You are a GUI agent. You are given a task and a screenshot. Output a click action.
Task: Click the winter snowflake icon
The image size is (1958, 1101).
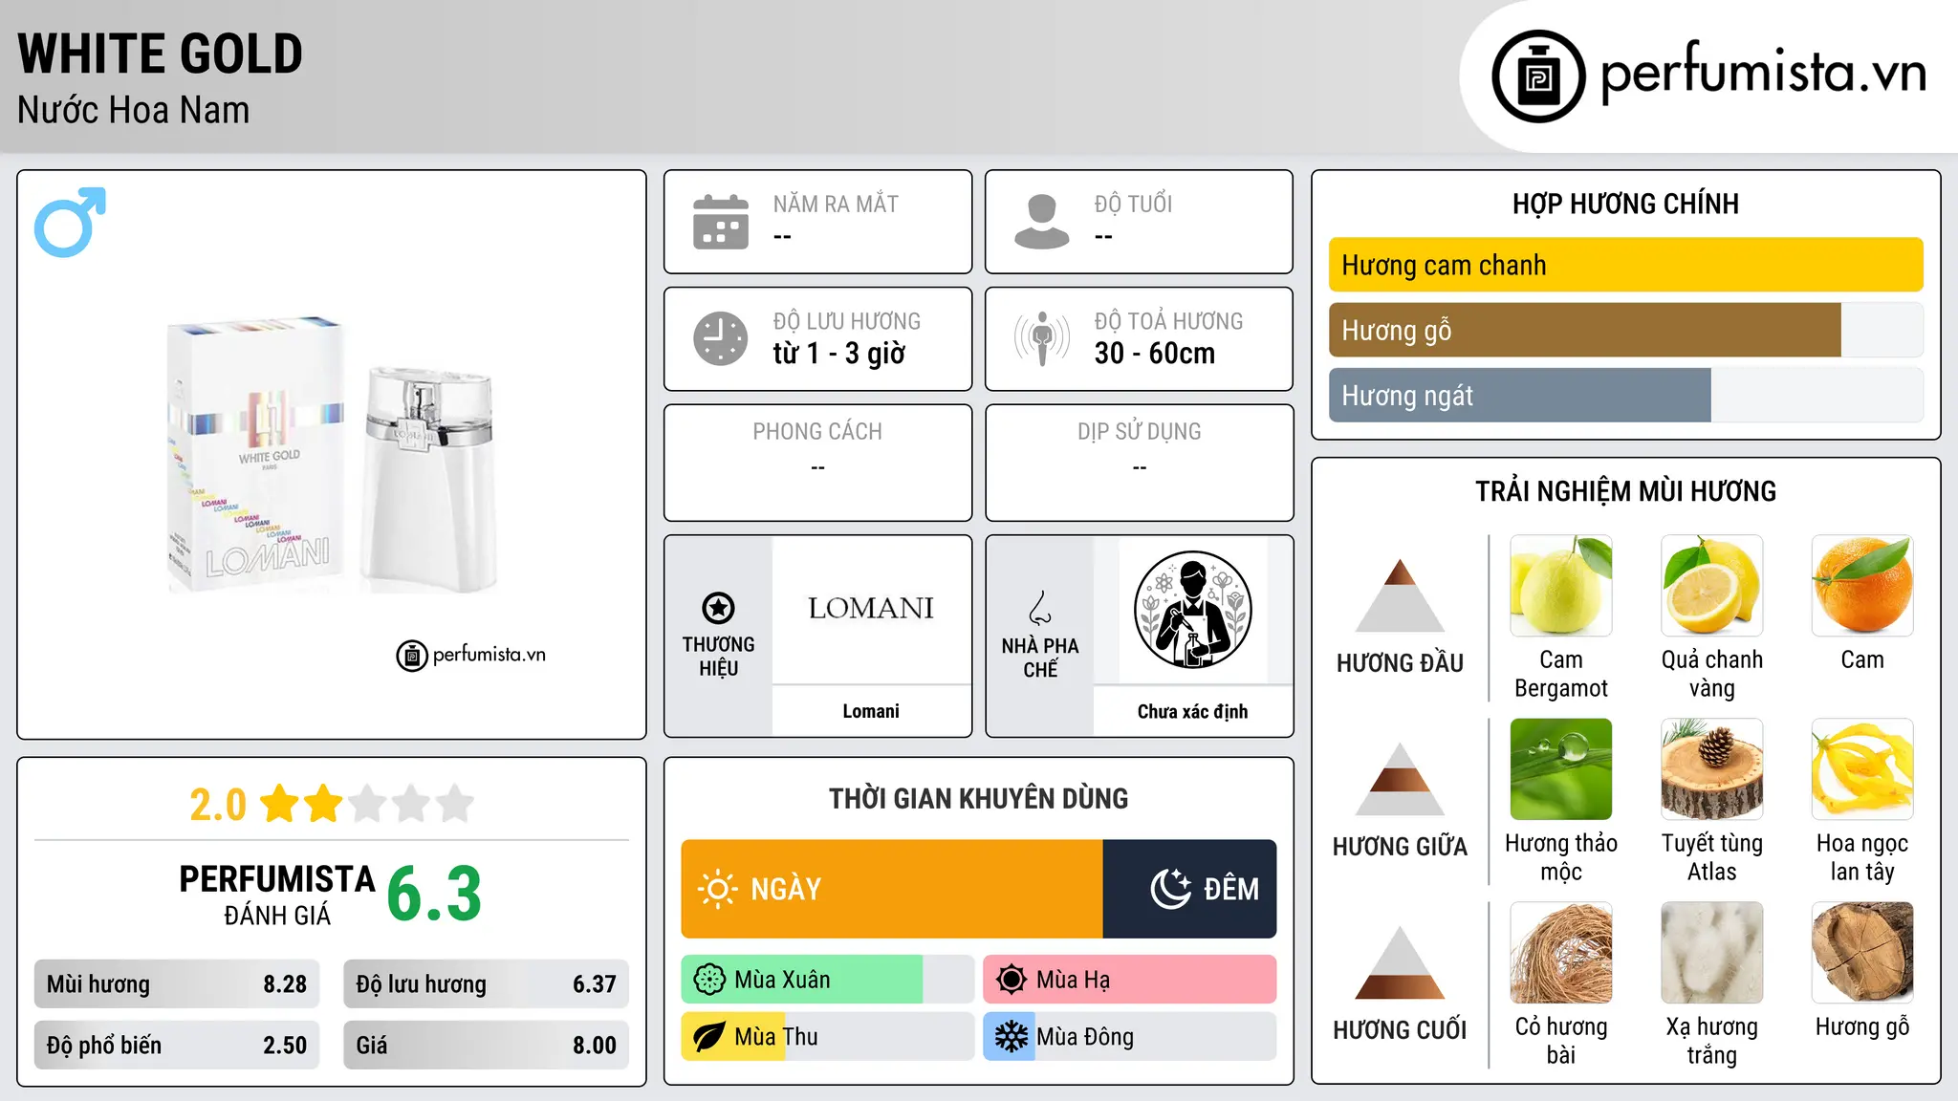[1011, 1037]
